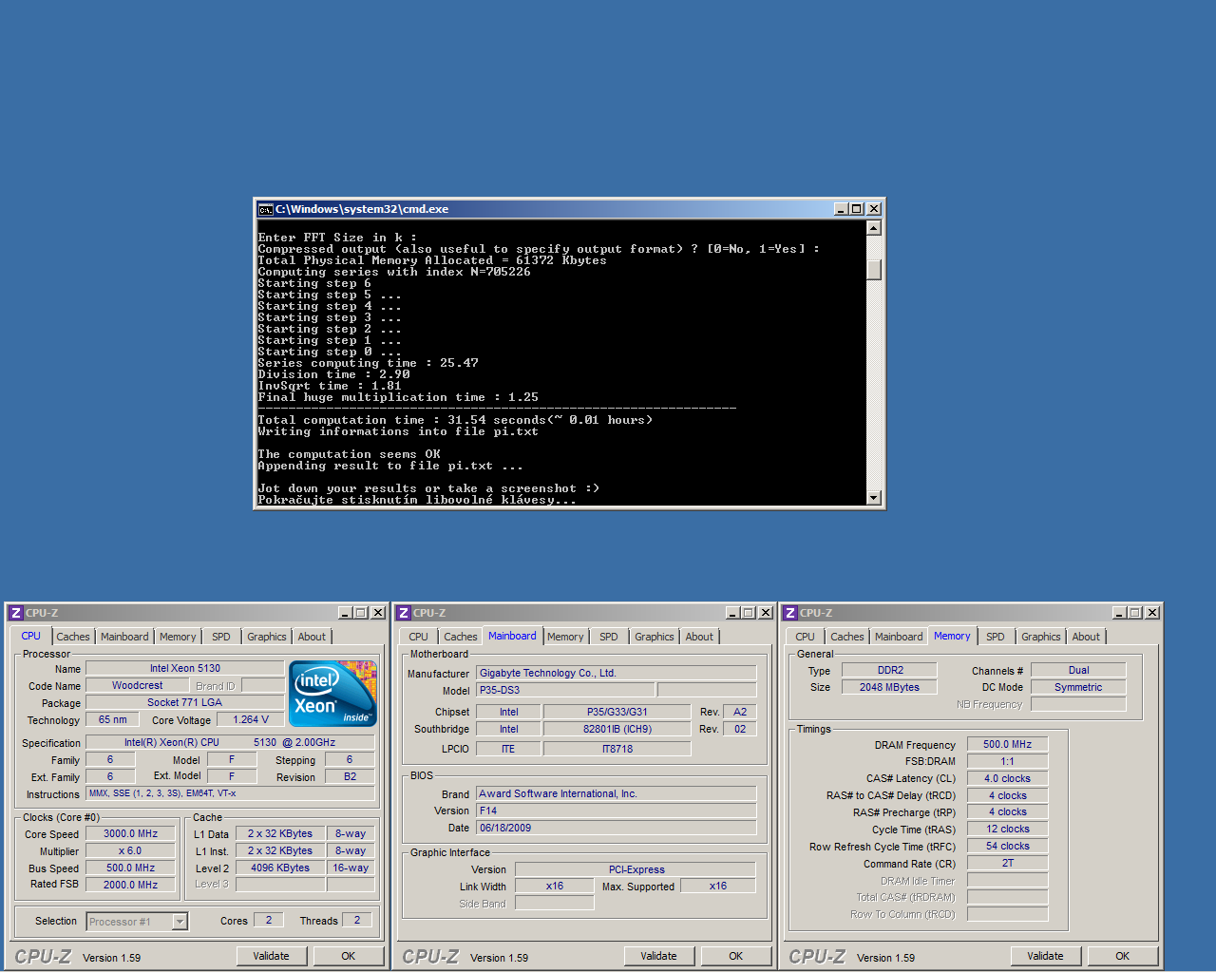The height and width of the screenshot is (973, 1216).
Task: Click Validate in the CPU window
Action: (x=272, y=956)
